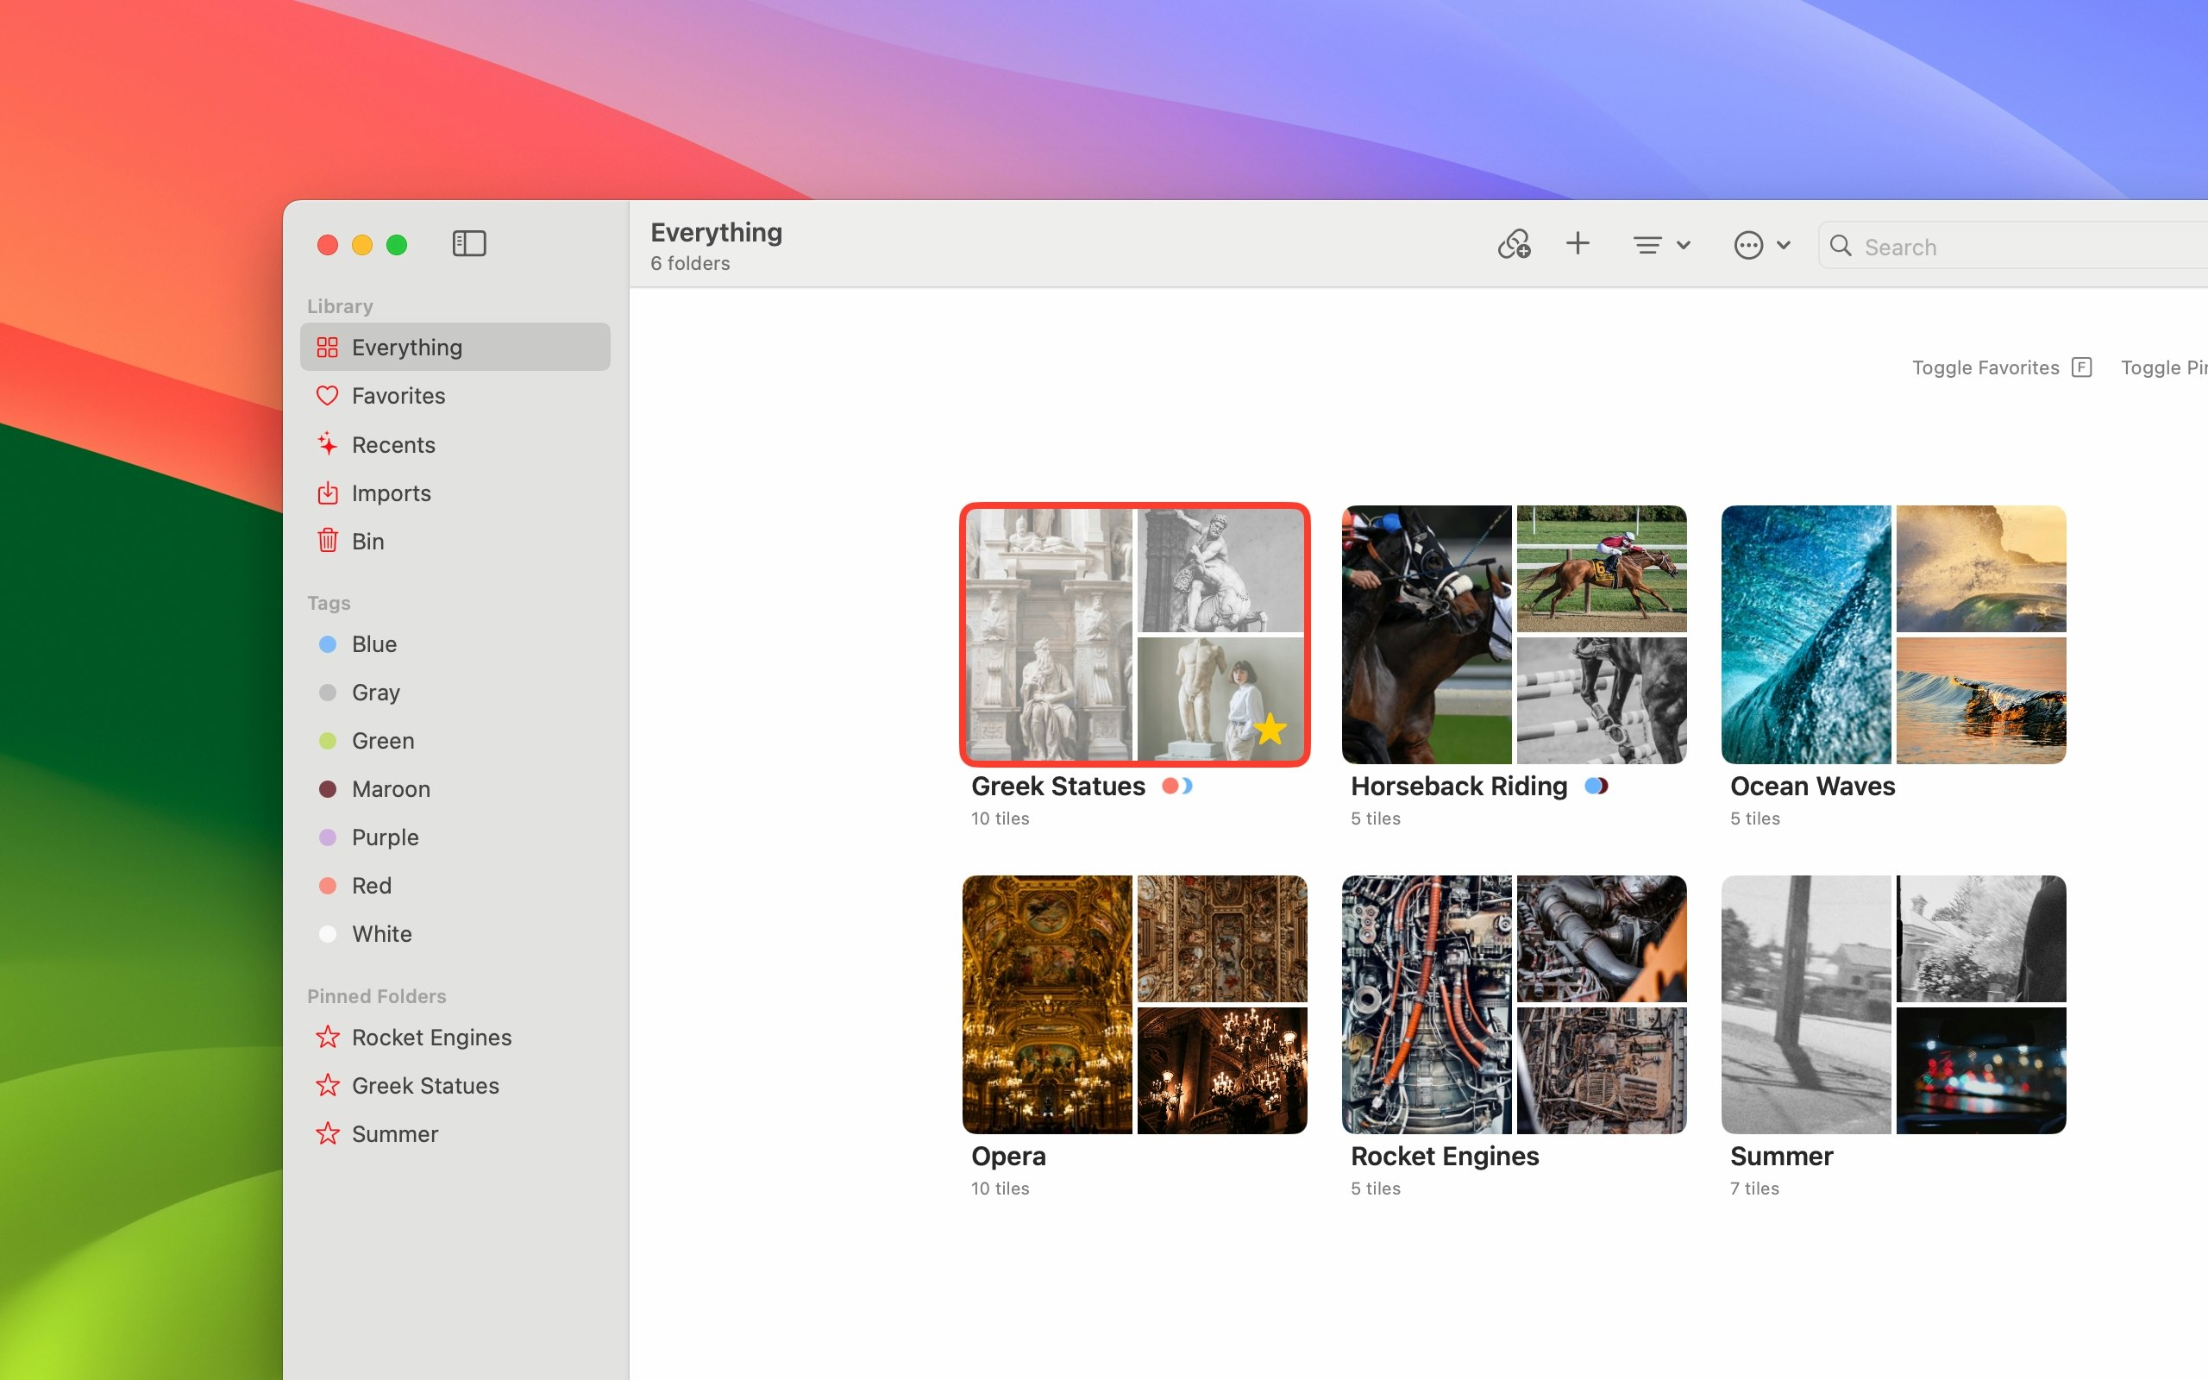Open the more actions ellipsis menu
Viewport: 2208px width, 1380px height.
(1762, 245)
